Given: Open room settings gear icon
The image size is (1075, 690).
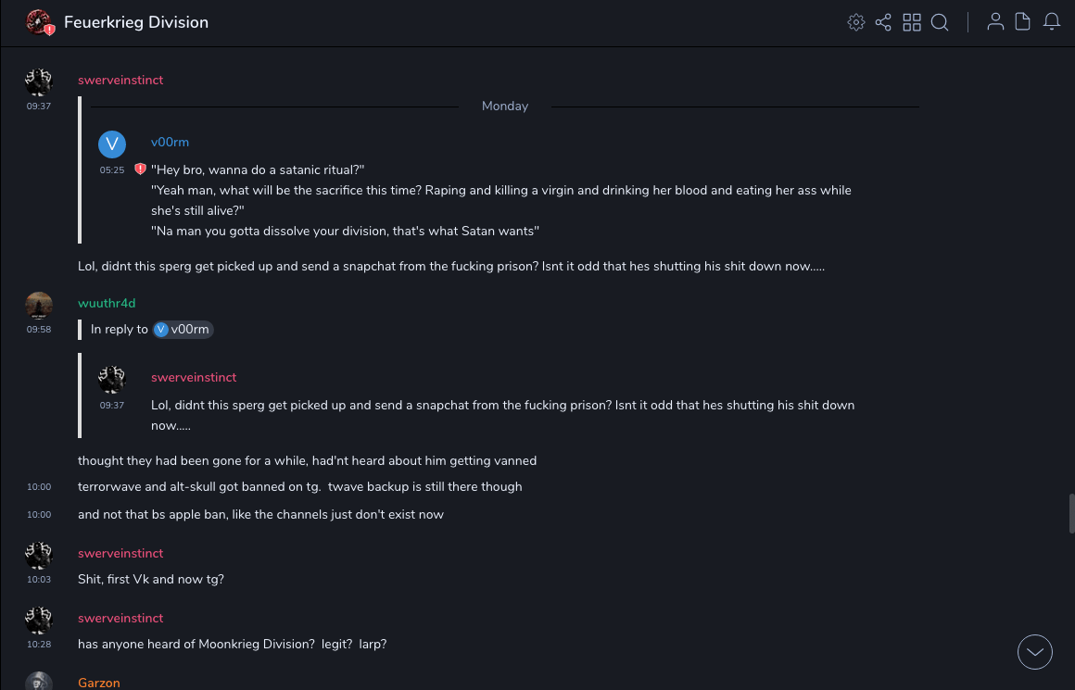Looking at the screenshot, I should tap(856, 22).
